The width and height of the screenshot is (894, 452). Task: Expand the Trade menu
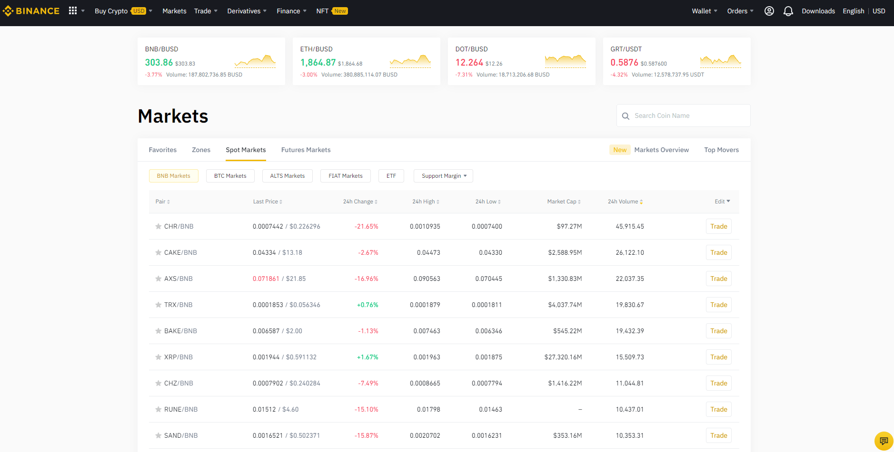coord(206,11)
